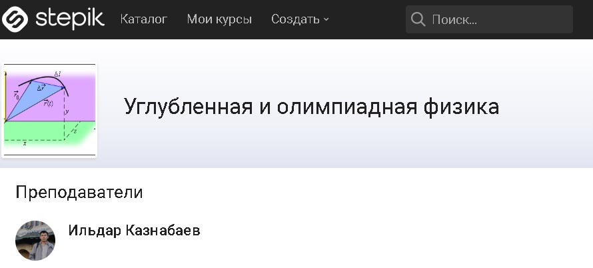The height and width of the screenshot is (268, 593).
Task: Click the Углубленная и олимпиадная физика title
Action: (x=312, y=107)
